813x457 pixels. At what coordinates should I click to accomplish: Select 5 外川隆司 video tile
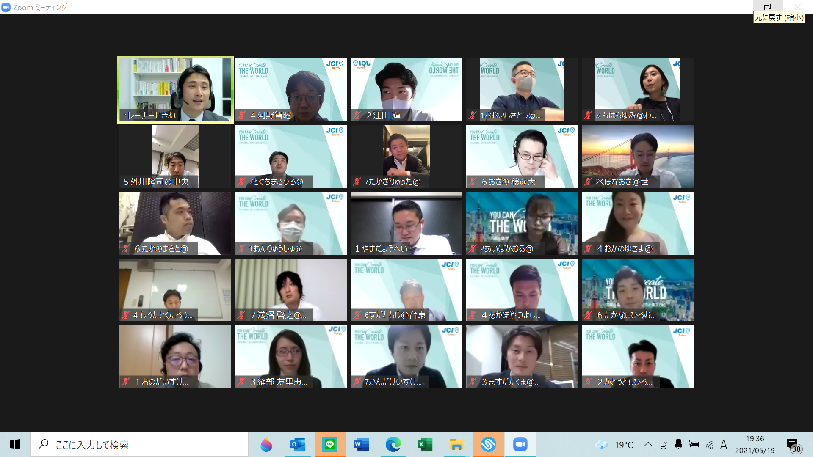[175, 157]
